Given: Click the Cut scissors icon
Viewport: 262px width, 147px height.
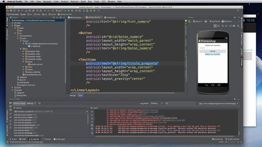Looking at the screenshot, I should [x=26, y=11].
